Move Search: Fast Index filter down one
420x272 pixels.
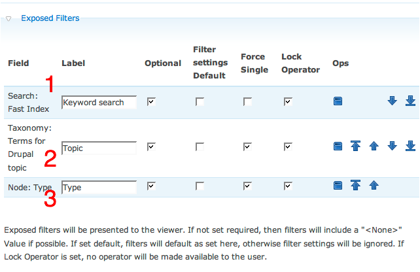(392, 101)
